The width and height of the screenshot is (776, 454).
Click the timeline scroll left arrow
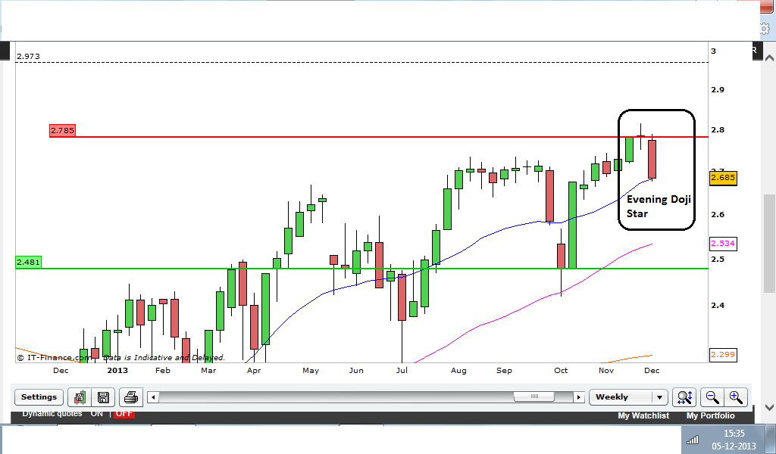tap(153, 396)
